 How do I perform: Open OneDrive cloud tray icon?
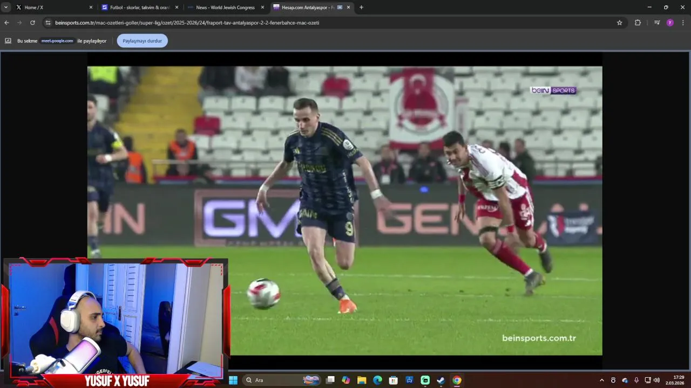tap(625, 380)
